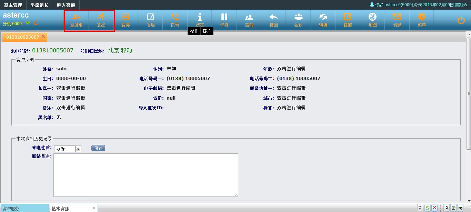Click the 转接 transfer call icon
Viewport: 471px width, 212px height.
click(323, 20)
